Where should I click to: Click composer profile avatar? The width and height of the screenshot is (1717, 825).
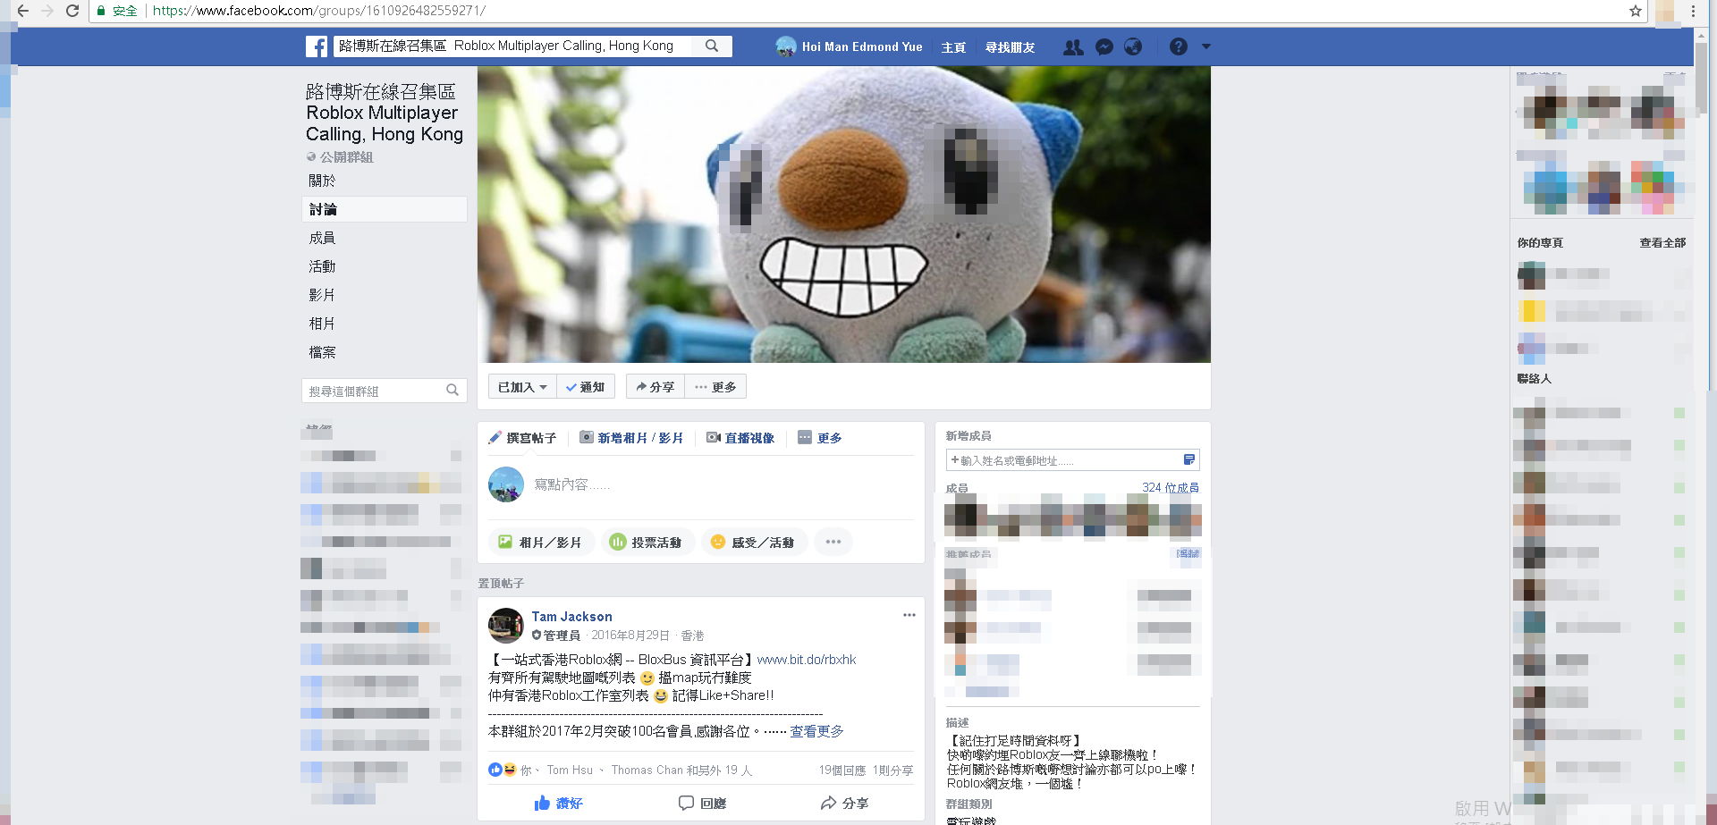[506, 484]
